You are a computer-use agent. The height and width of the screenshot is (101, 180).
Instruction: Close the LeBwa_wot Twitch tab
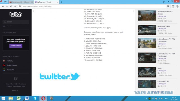[x=57, y=2]
